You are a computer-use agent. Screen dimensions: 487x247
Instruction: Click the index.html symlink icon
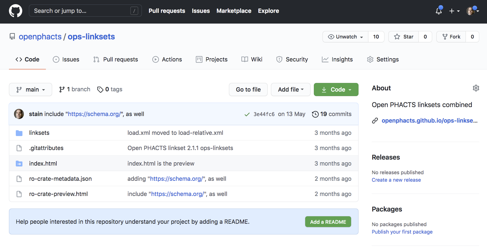point(19,163)
